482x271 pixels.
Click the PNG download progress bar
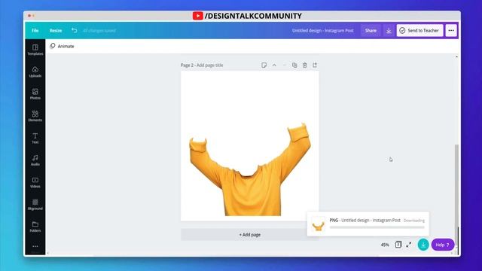pyautogui.click(x=377, y=227)
